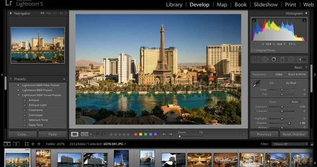Screen dimensions: 317x167
Task: Open grid view icon in filmstrip bar
Action: point(26,144)
